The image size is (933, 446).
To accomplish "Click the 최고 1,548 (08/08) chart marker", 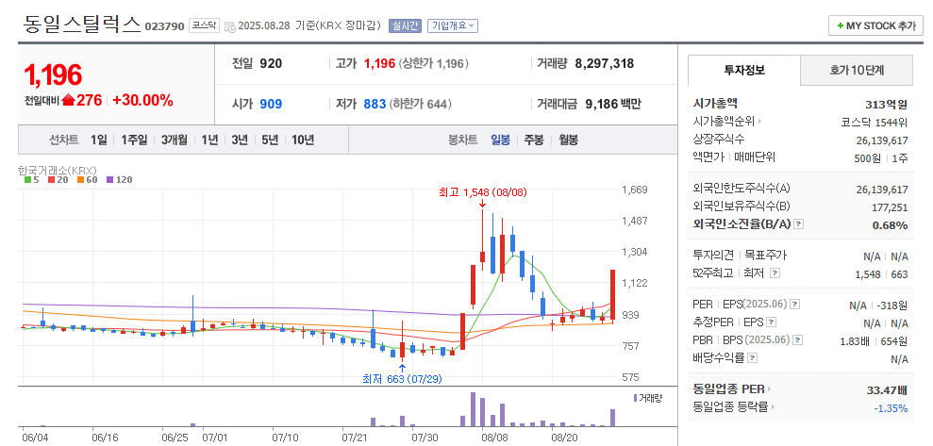I will pos(482,192).
